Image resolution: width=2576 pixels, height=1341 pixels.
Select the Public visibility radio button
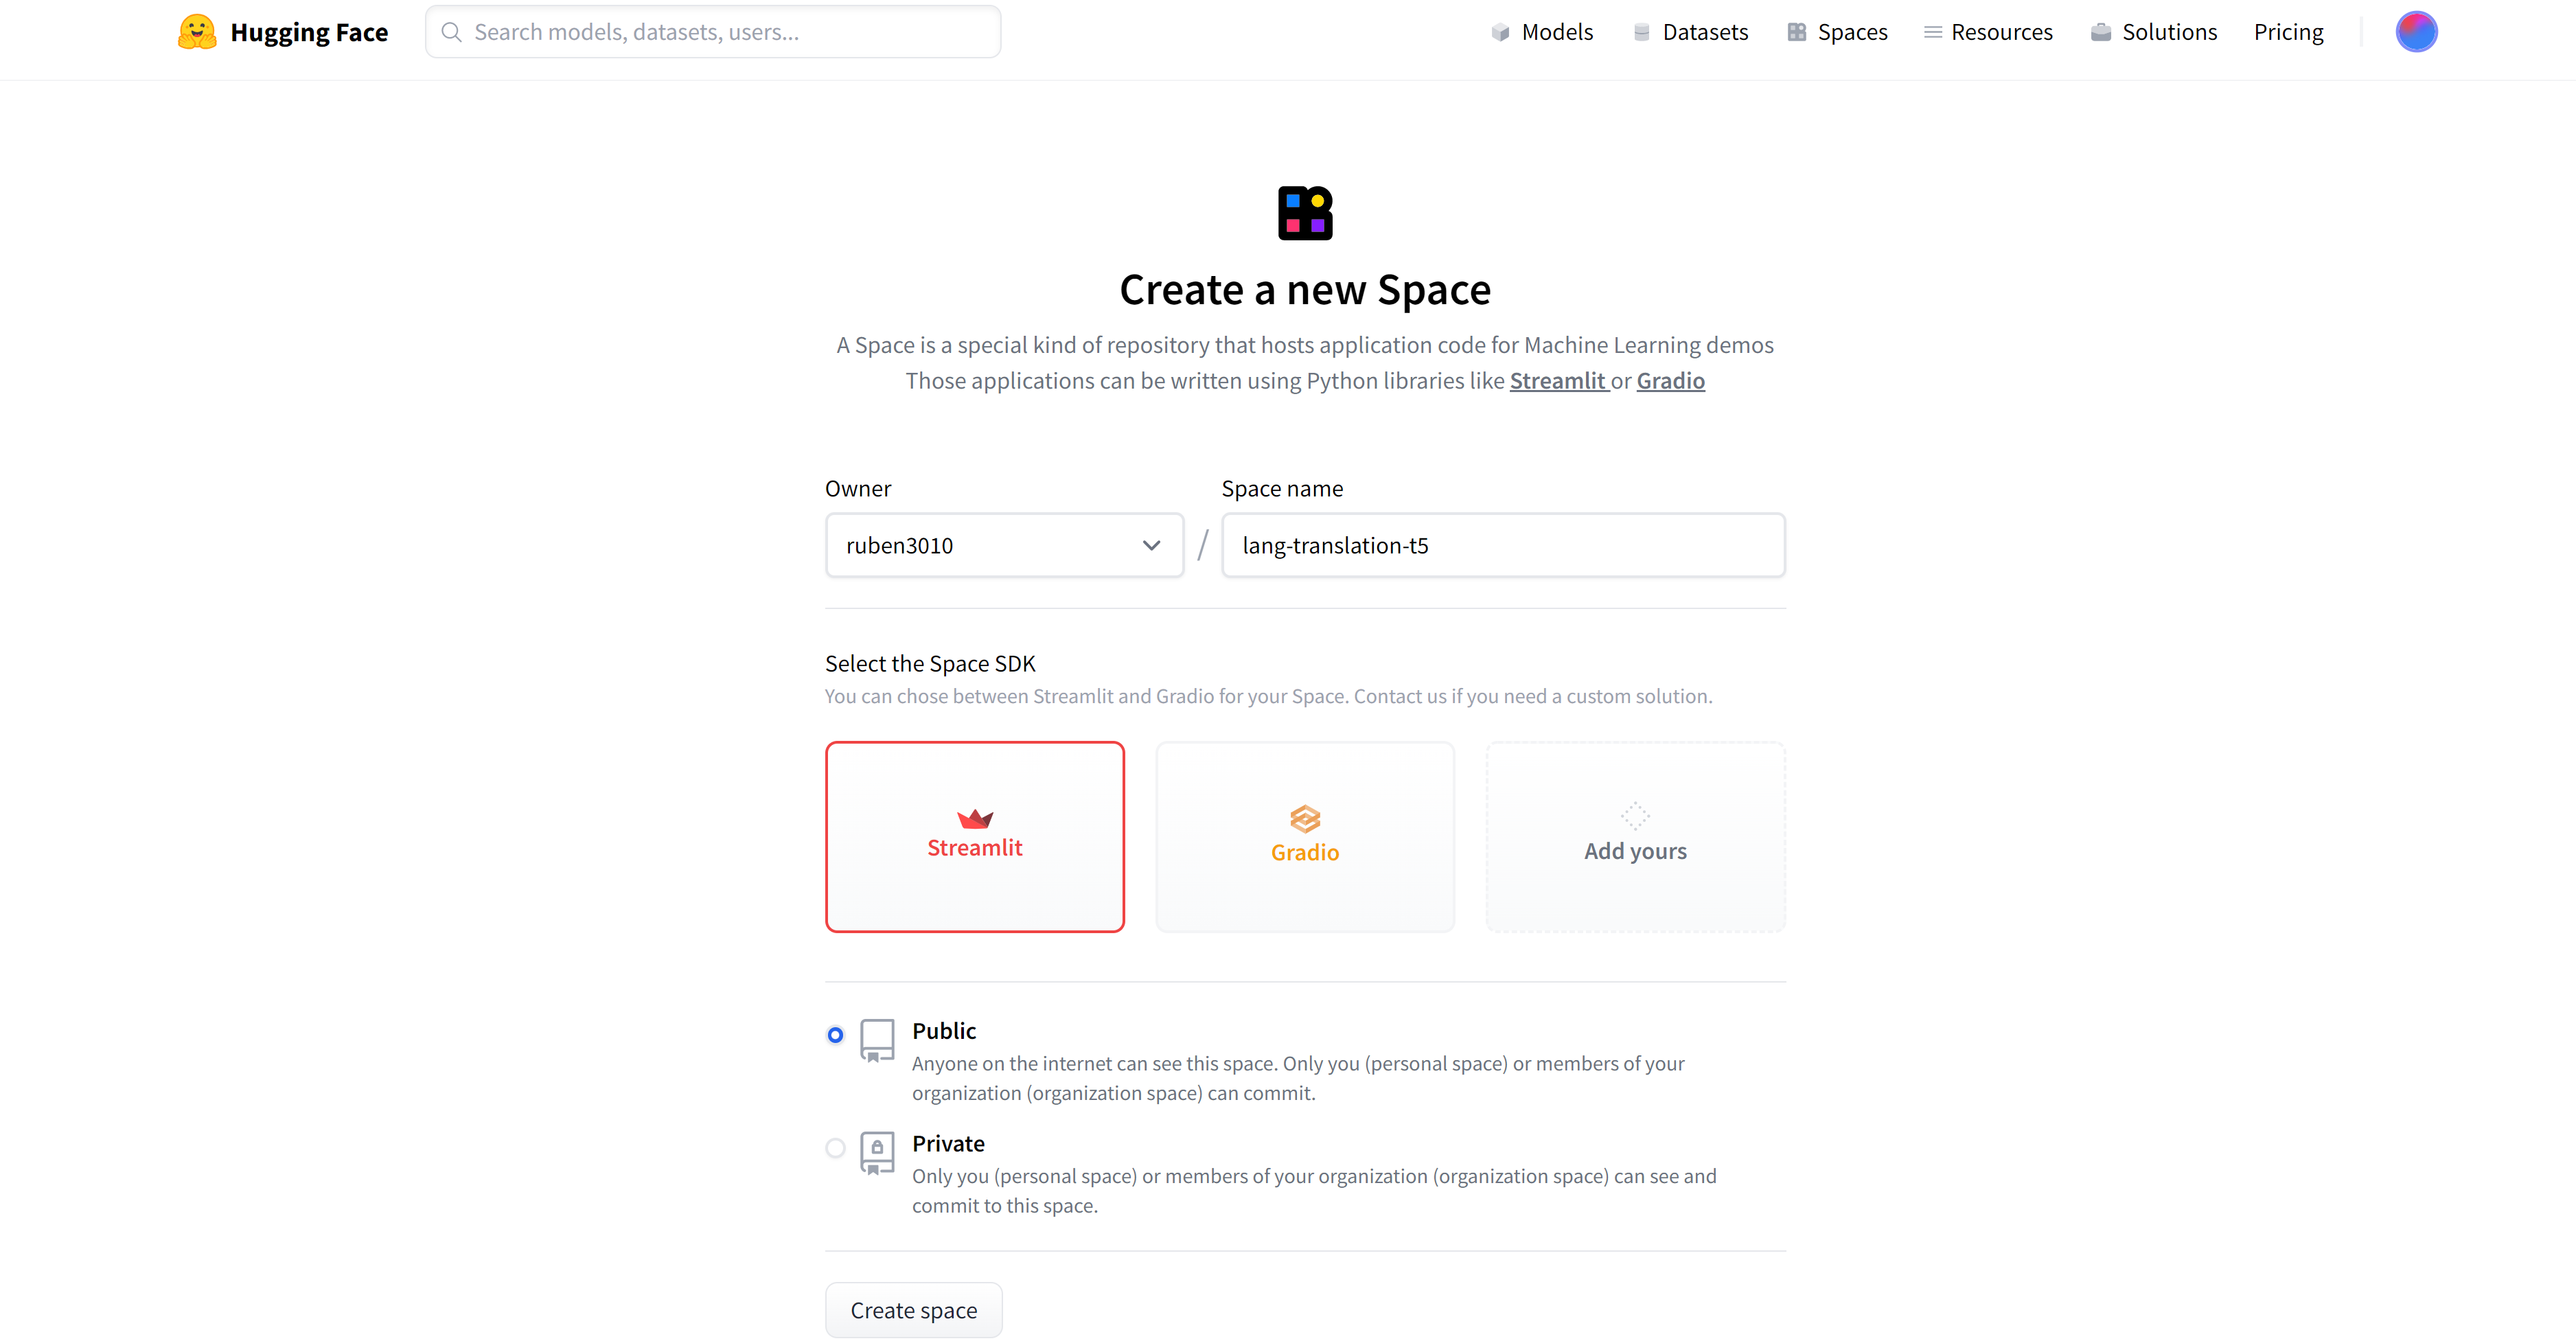tap(836, 1035)
